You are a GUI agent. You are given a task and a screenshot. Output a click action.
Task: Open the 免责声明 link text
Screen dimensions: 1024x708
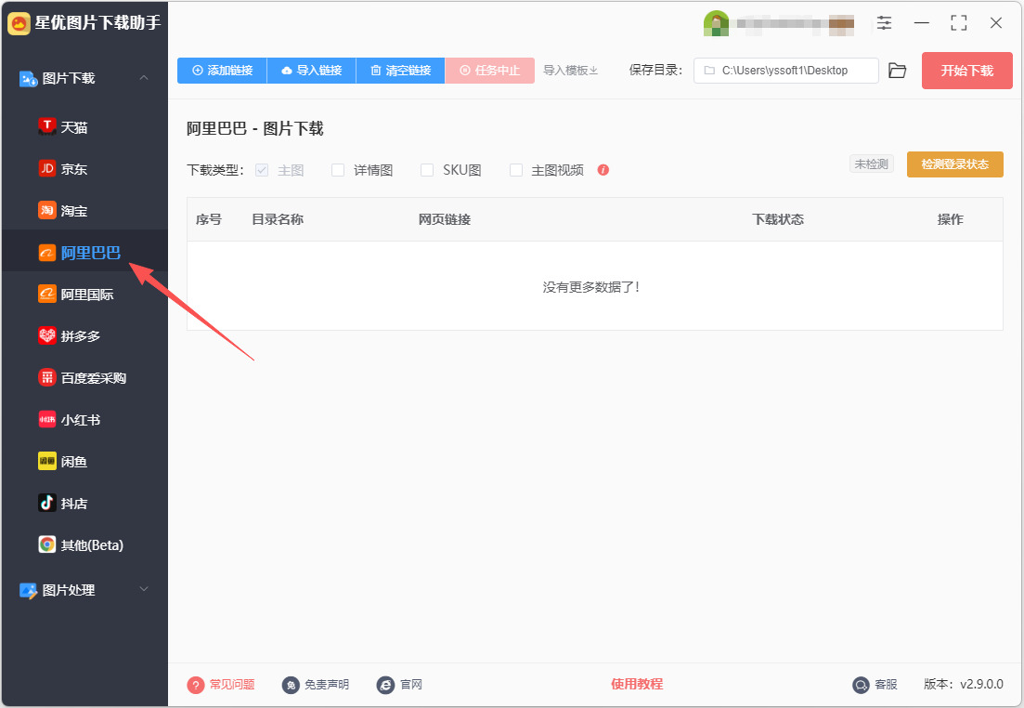tap(327, 685)
